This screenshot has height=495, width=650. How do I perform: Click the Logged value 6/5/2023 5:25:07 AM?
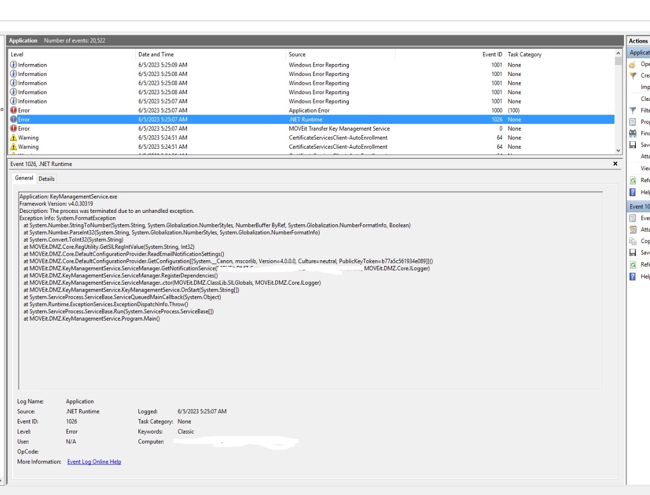click(202, 411)
